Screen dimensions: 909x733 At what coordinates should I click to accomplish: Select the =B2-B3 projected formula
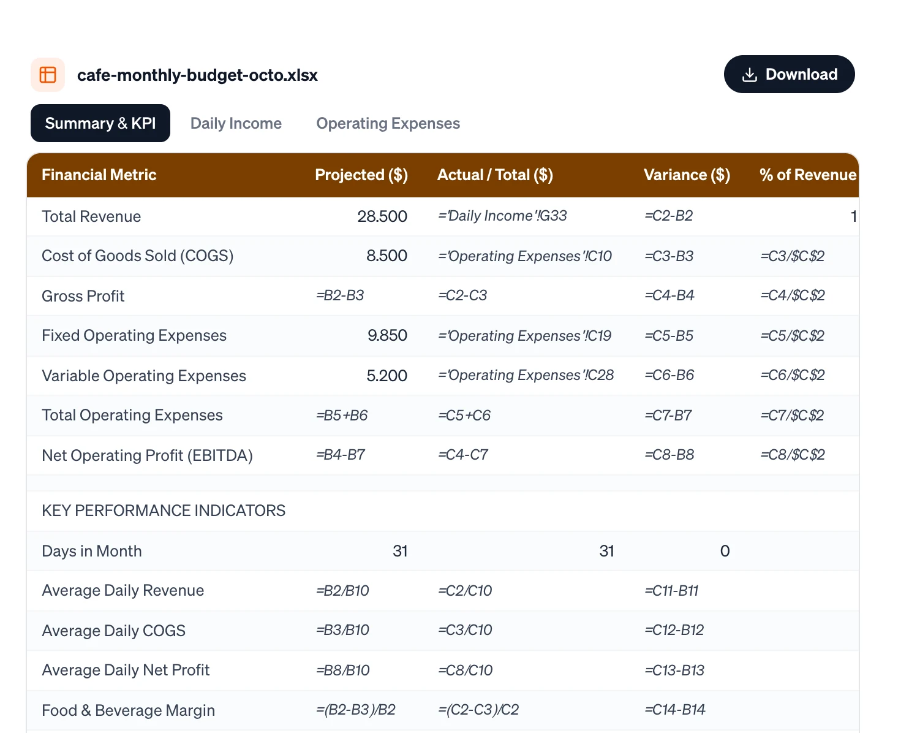click(x=340, y=295)
